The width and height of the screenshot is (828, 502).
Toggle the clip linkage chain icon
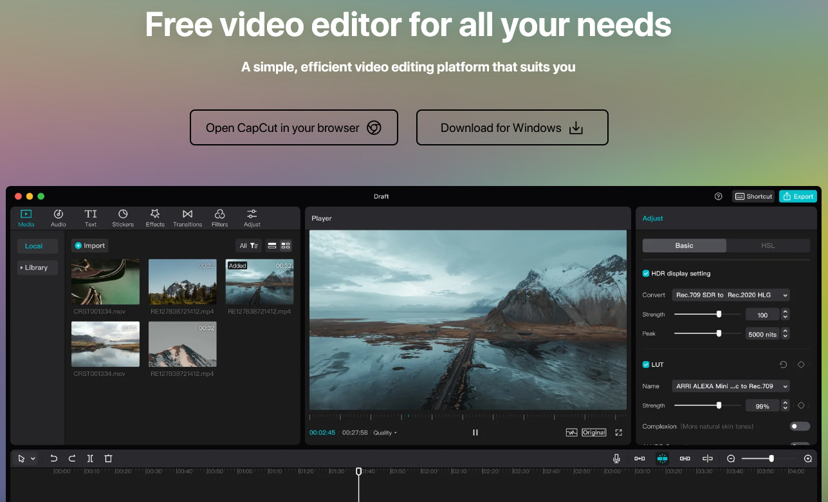coord(685,458)
